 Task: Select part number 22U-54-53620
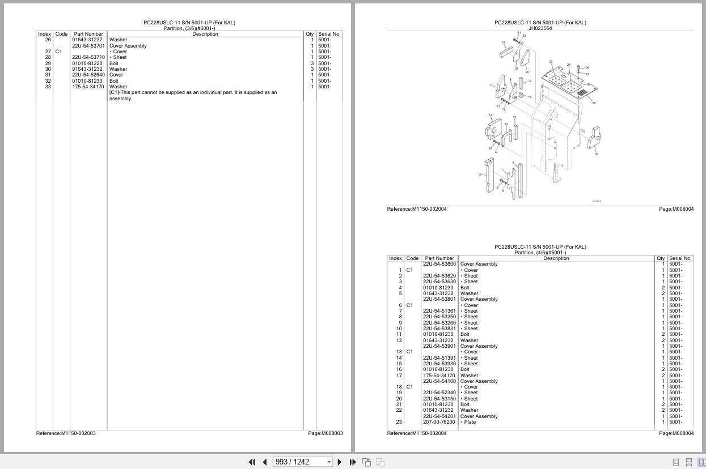[439, 276]
